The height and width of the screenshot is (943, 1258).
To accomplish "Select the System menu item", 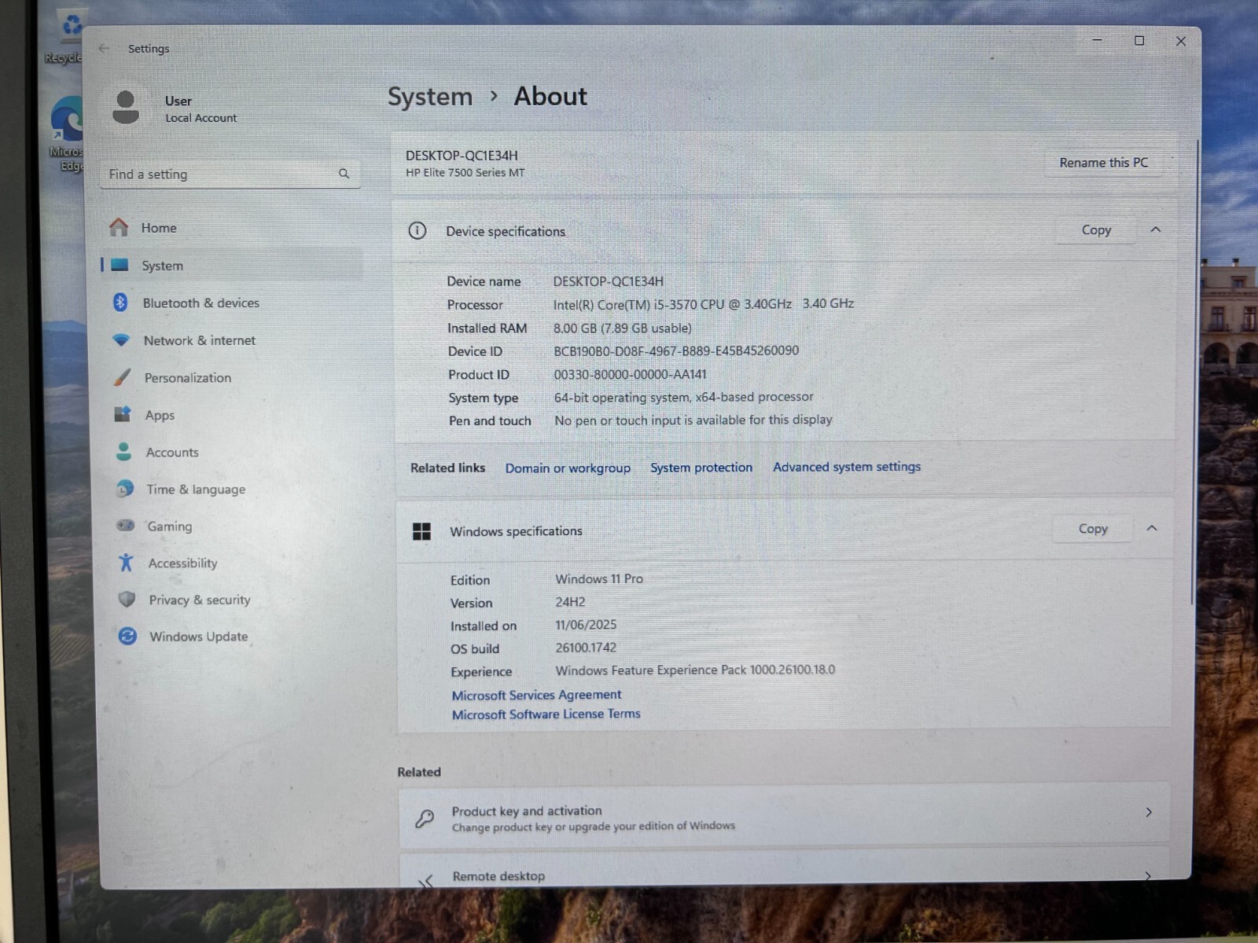I will (x=232, y=266).
